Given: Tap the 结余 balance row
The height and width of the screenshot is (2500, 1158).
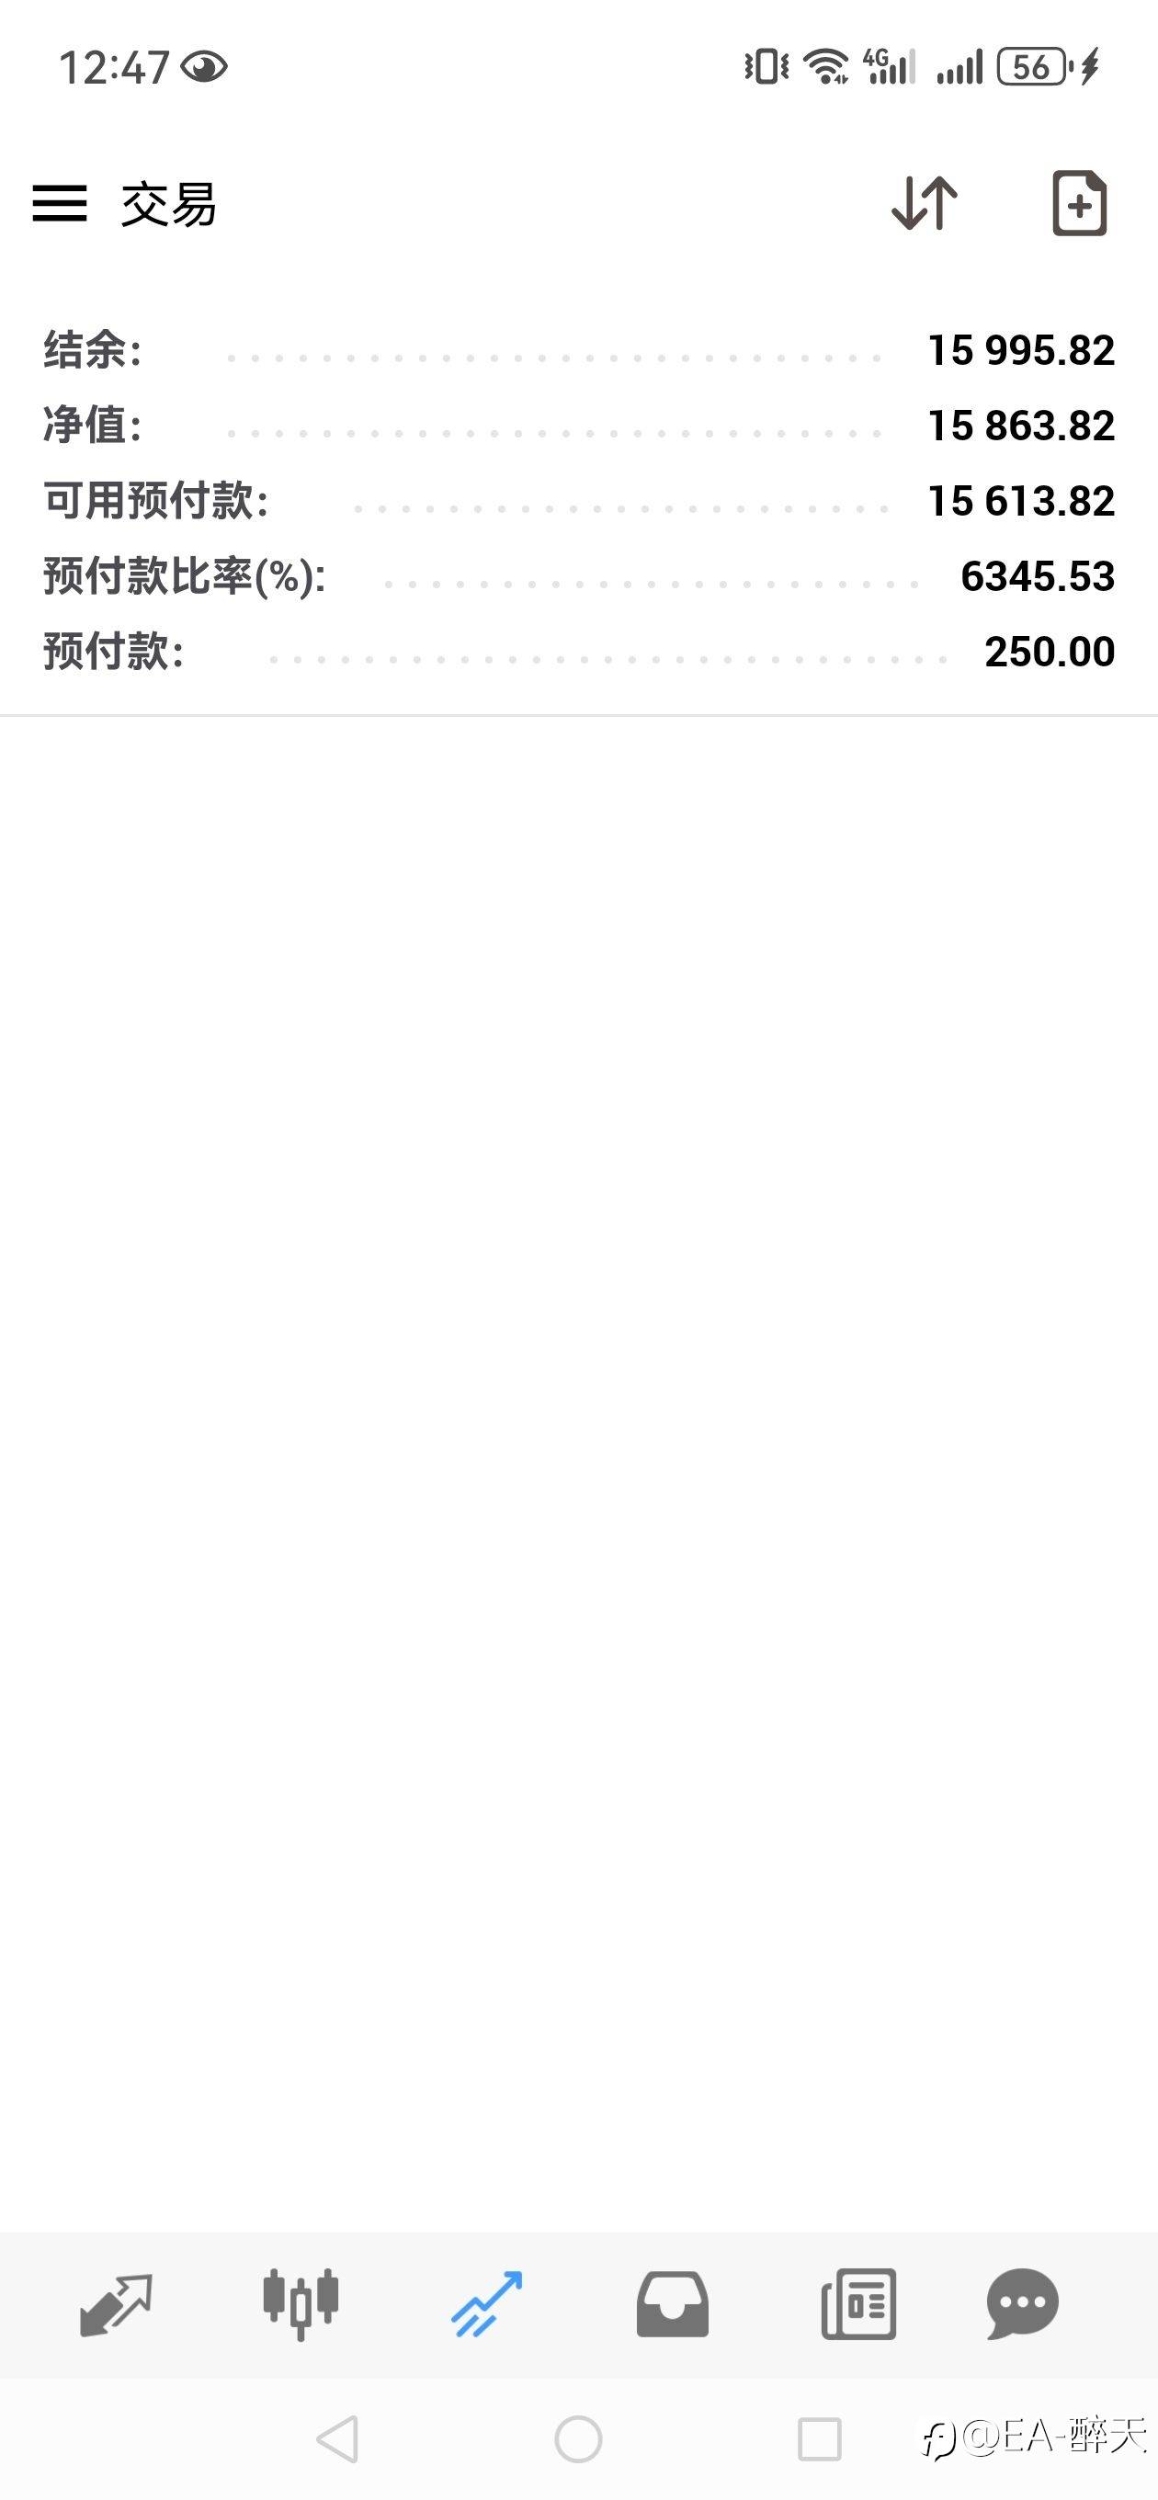Looking at the screenshot, I should tap(578, 350).
